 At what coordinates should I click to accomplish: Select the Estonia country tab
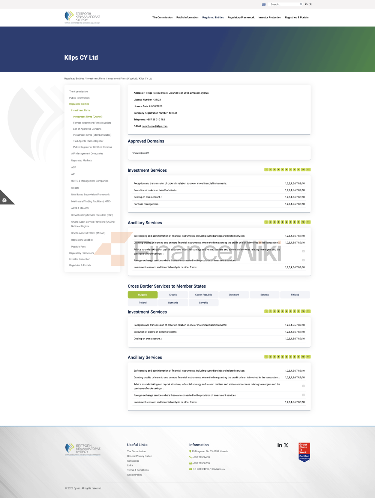[265, 295]
